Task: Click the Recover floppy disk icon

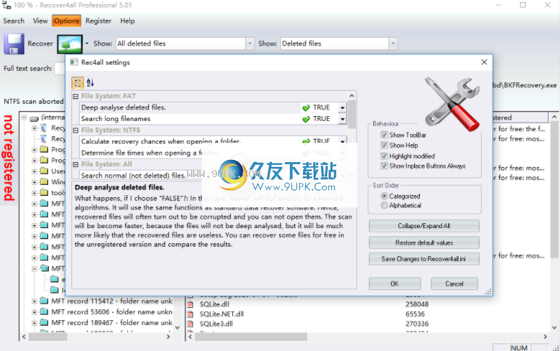Action: (14, 43)
